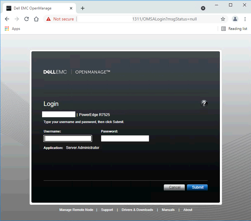This screenshot has width=251, height=221.
Task: Open the login help question mark
Action: tap(204, 103)
